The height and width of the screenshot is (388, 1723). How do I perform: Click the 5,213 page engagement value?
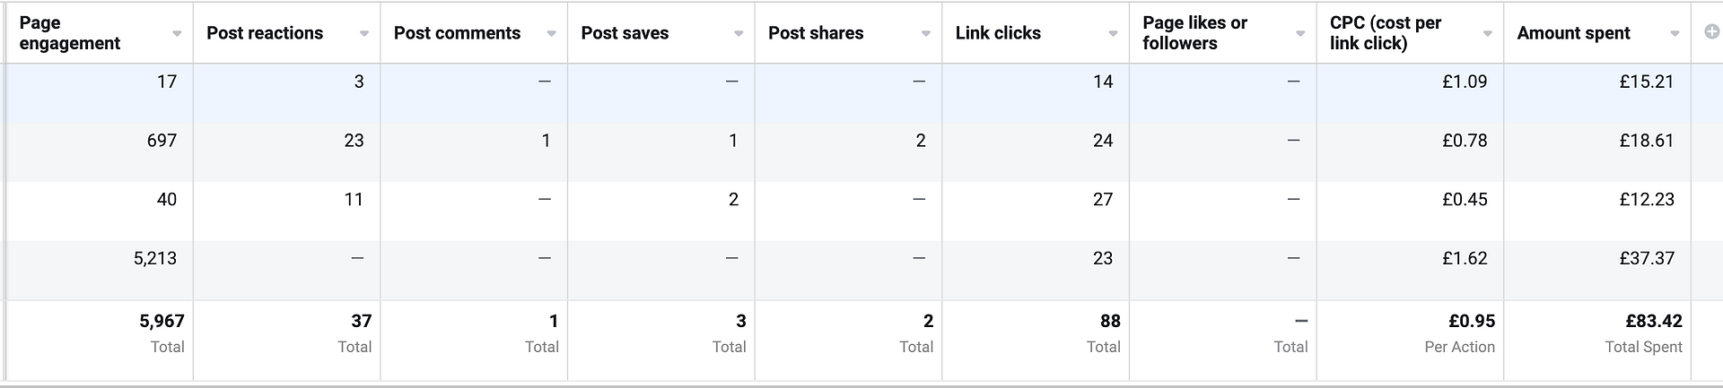[155, 258]
